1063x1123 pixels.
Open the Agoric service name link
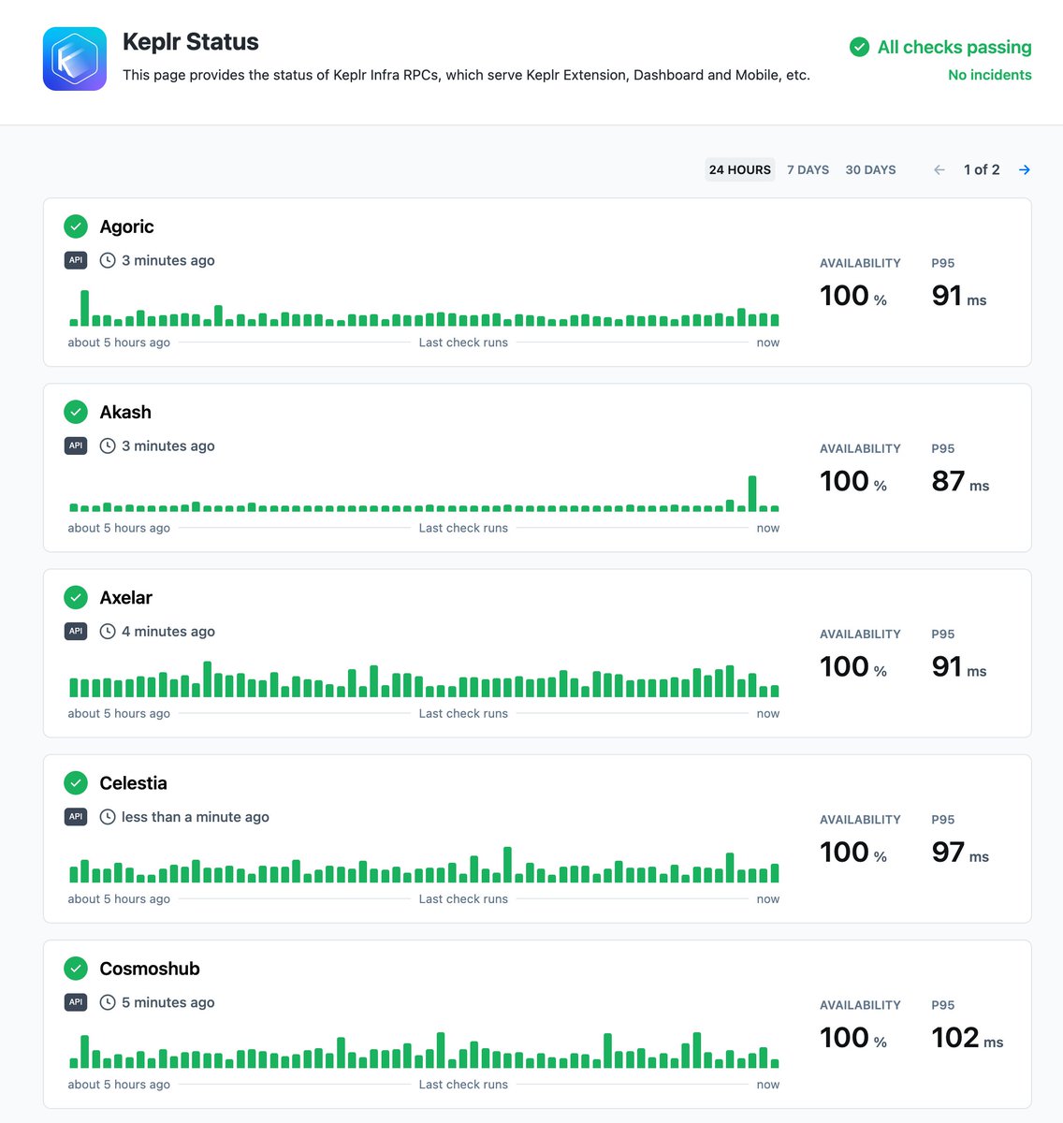(126, 226)
